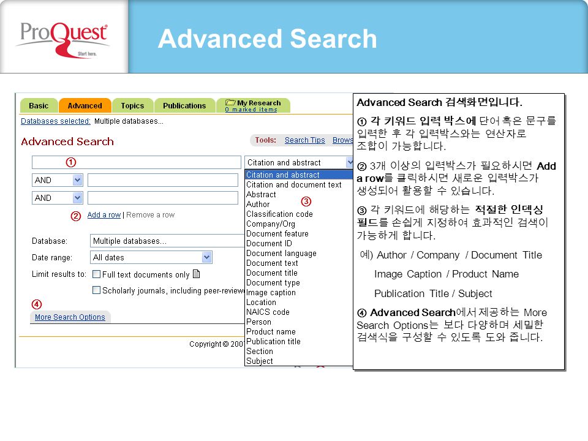Check Scholarly journals including peer-reviewed
Viewport: 588px width, 441px height.
coord(96,290)
